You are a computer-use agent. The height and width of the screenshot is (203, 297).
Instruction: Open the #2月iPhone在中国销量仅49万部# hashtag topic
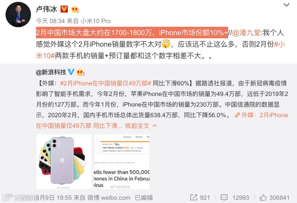pos(106,83)
